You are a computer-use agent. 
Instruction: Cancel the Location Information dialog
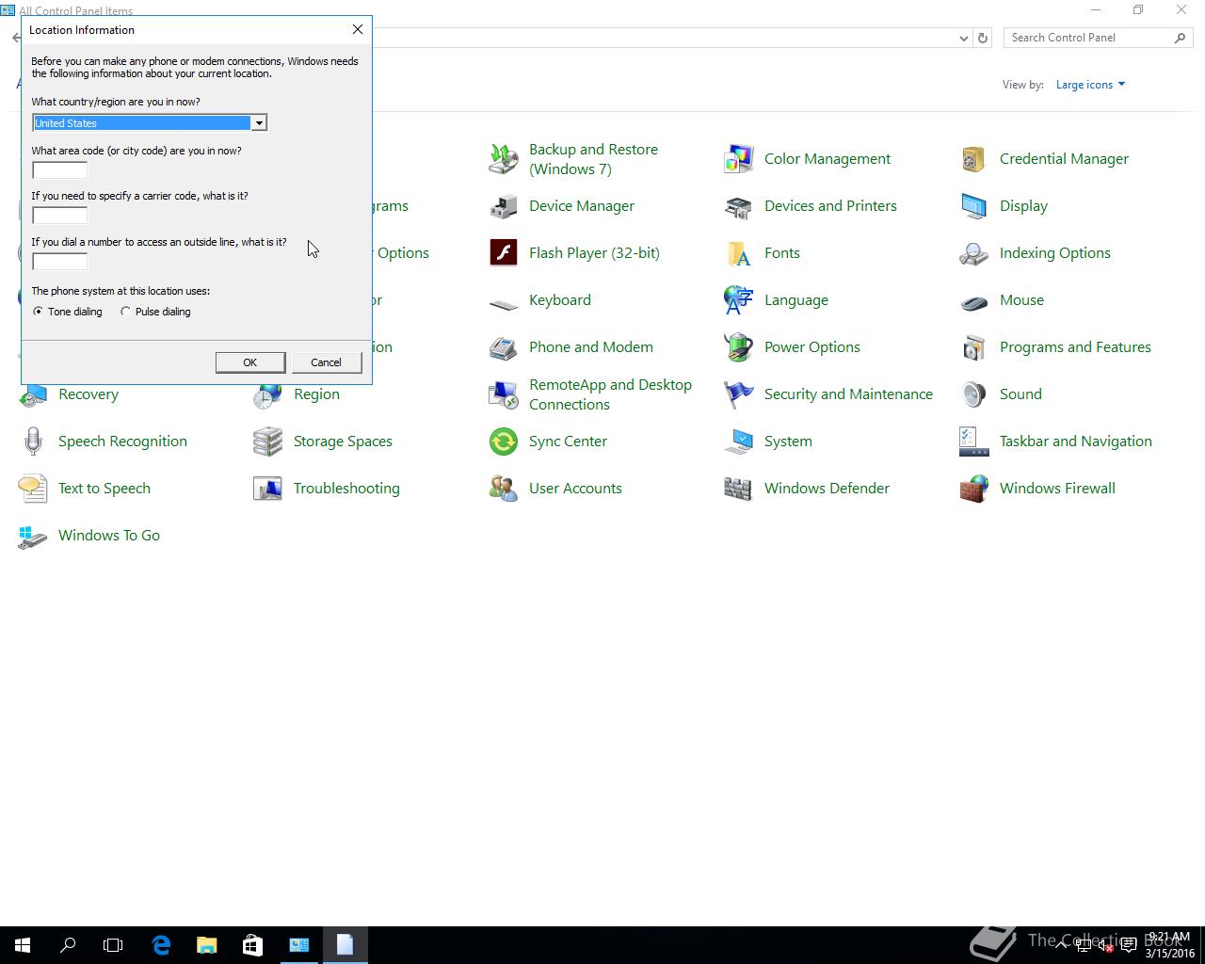pos(327,362)
